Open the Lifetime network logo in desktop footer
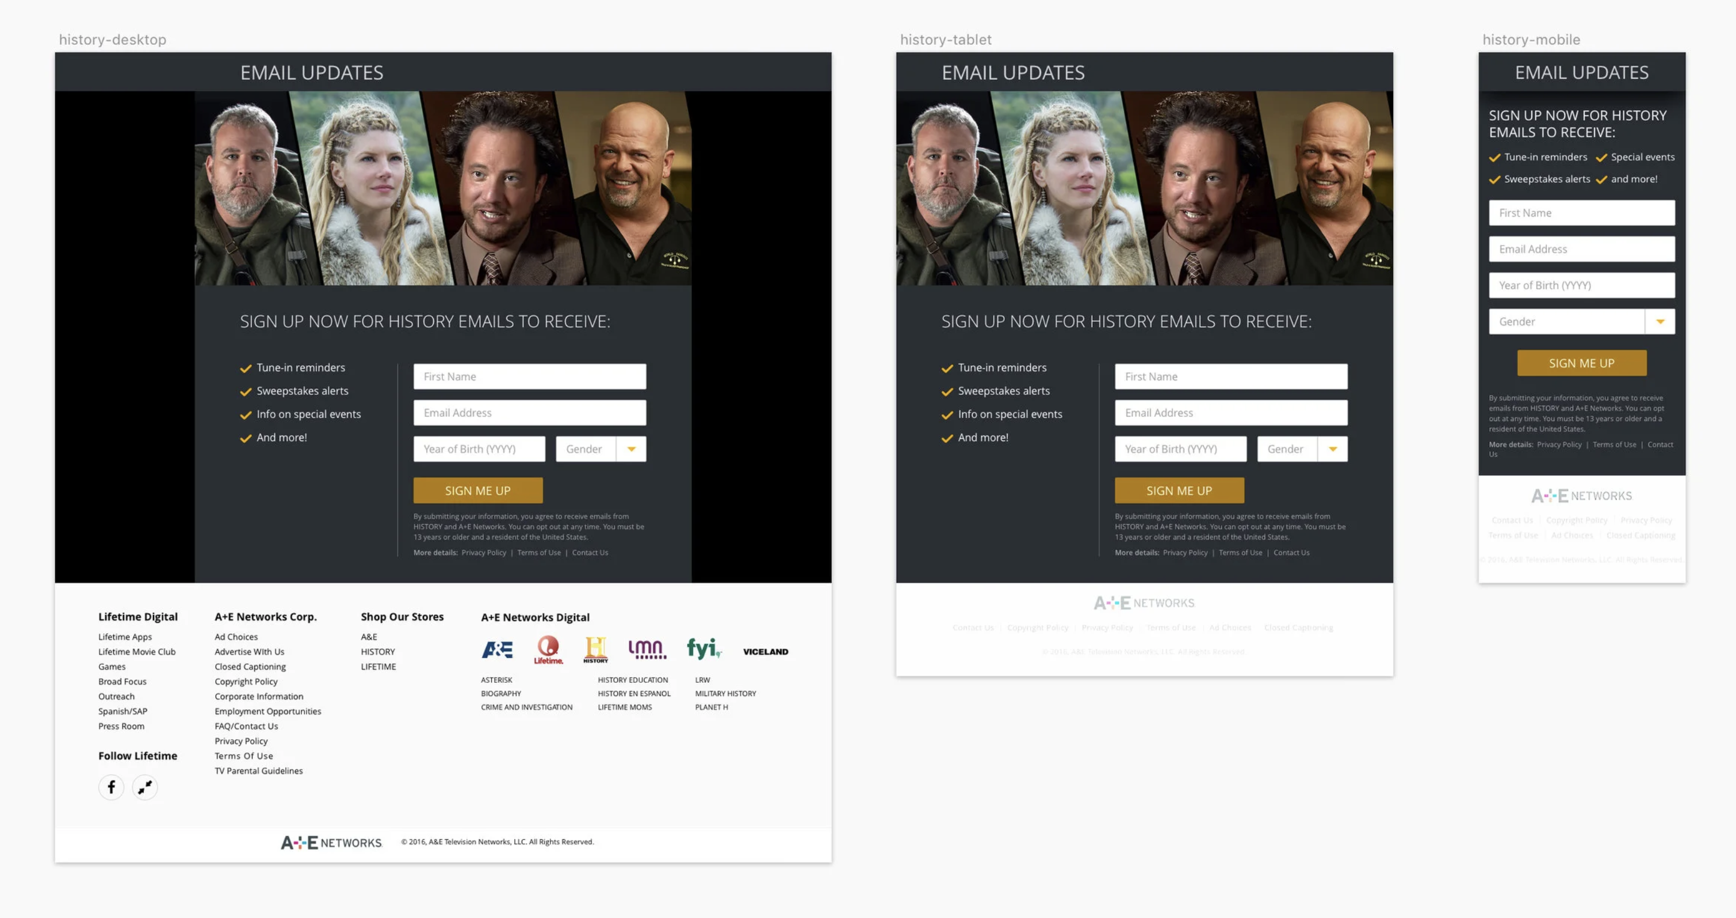 click(549, 650)
